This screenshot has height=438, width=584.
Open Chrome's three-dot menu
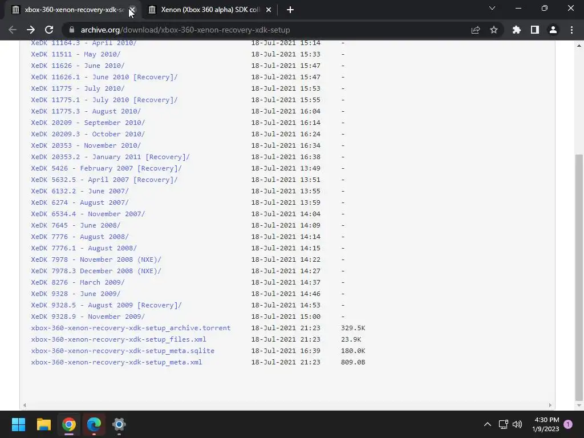point(571,30)
